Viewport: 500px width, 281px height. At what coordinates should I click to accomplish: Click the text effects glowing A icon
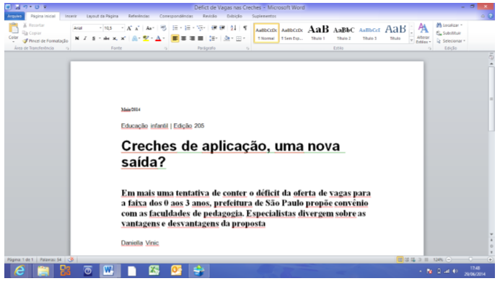click(x=135, y=38)
